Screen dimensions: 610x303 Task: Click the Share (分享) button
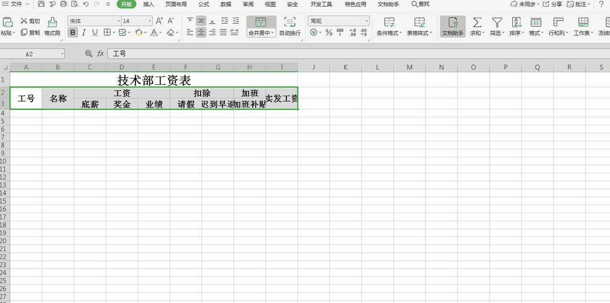552,4
